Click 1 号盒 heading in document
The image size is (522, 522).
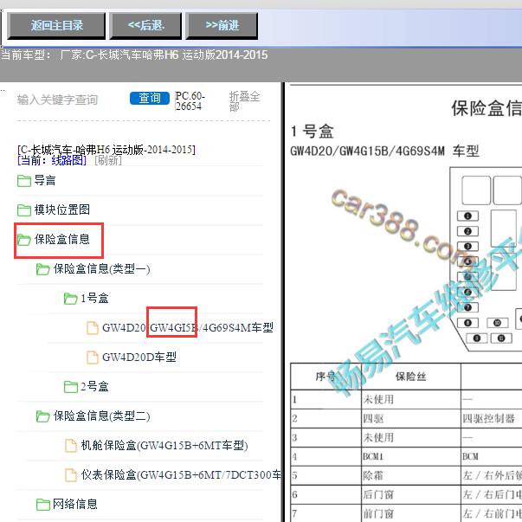pos(312,132)
